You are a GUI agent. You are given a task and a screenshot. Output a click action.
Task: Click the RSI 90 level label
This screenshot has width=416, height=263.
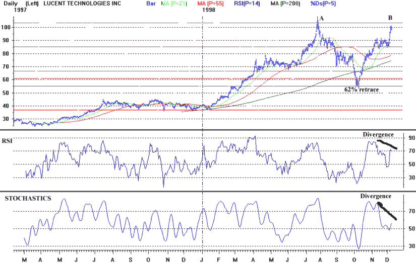pos(412,138)
